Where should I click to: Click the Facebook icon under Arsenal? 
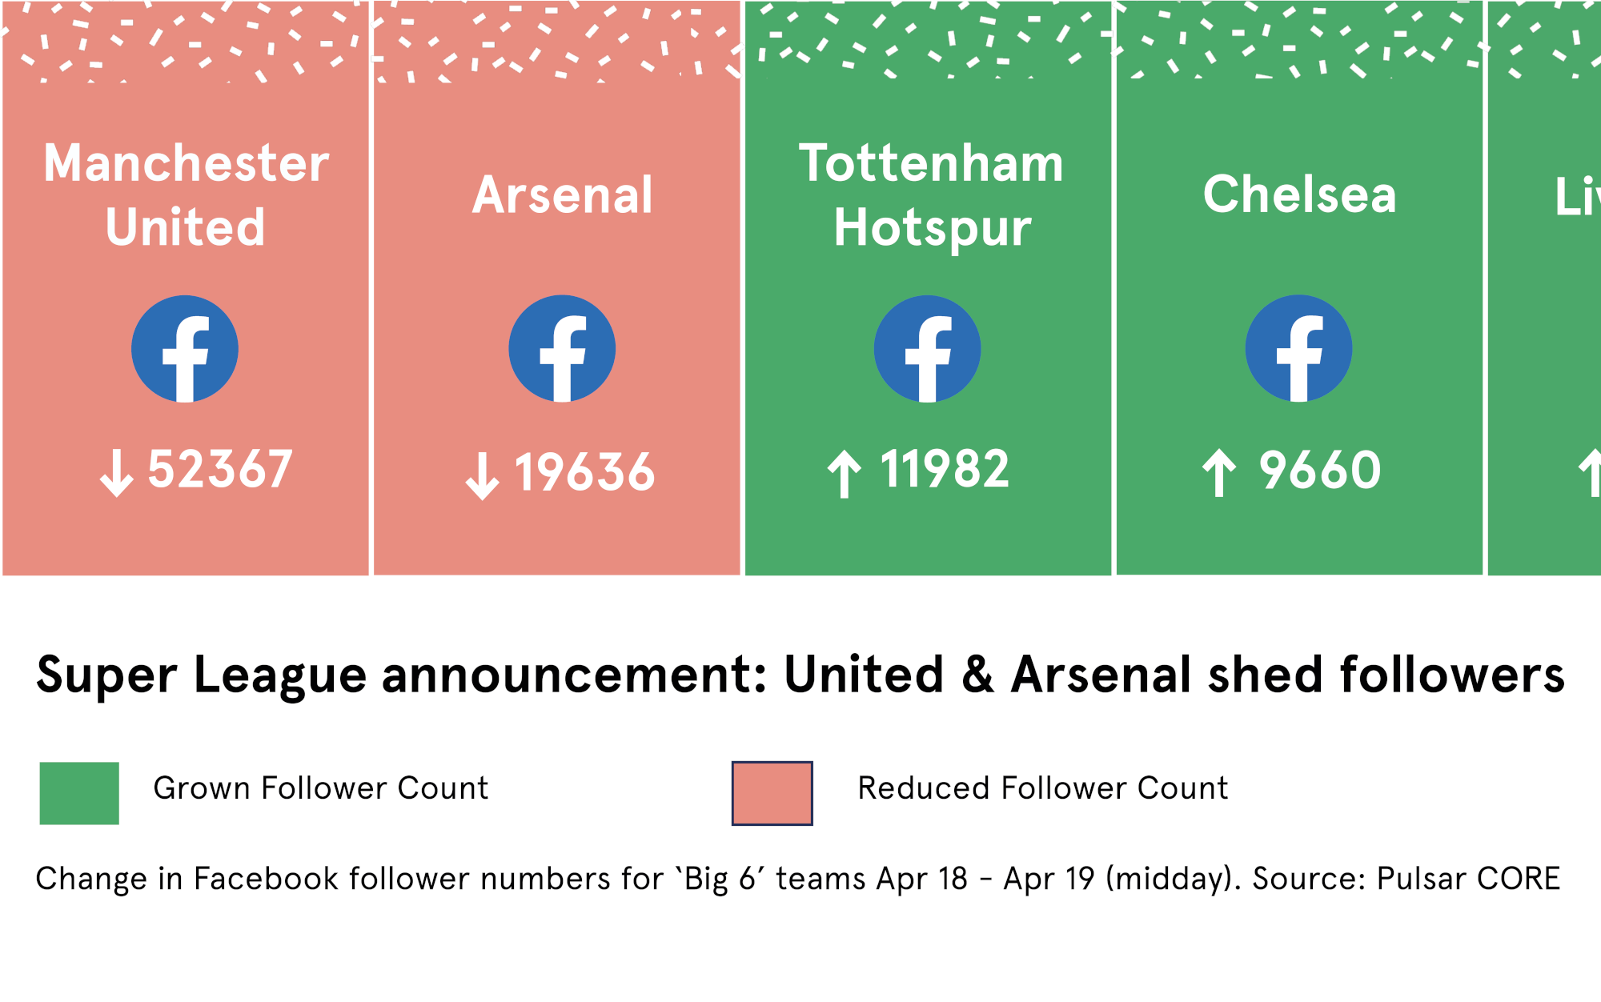pyautogui.click(x=562, y=349)
